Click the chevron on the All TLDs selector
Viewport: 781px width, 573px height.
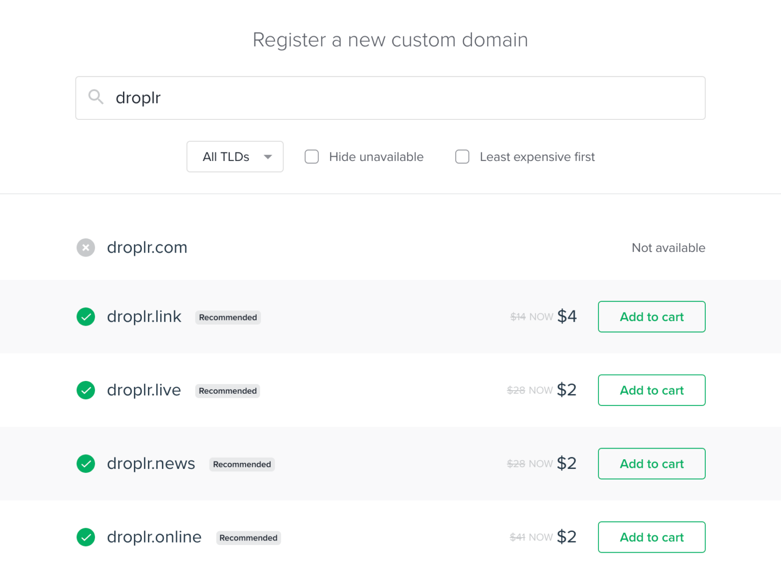click(268, 156)
